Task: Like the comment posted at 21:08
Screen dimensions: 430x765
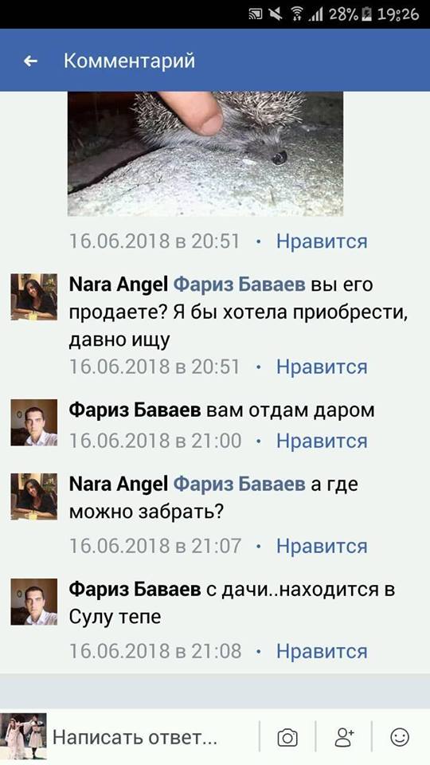Action: (x=322, y=651)
